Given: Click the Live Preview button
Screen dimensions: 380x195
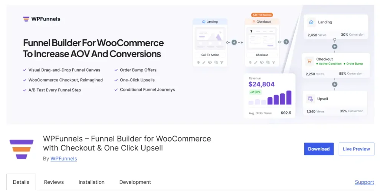Looking at the screenshot, I should pyautogui.click(x=356, y=149).
